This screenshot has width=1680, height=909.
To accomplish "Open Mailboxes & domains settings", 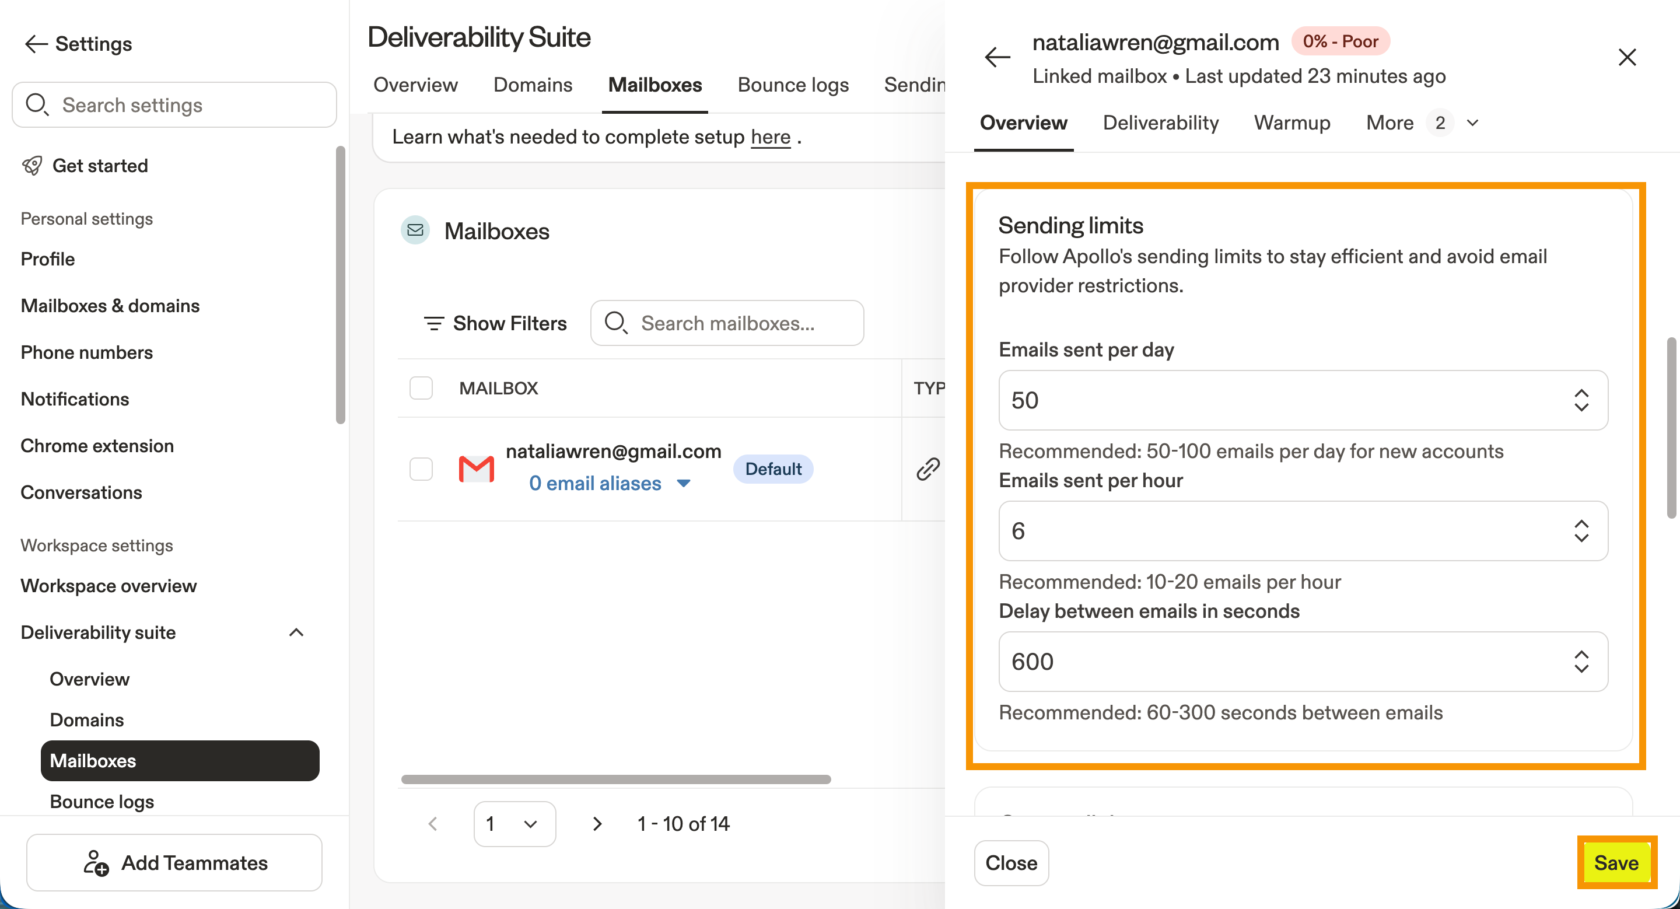I will tap(110, 305).
